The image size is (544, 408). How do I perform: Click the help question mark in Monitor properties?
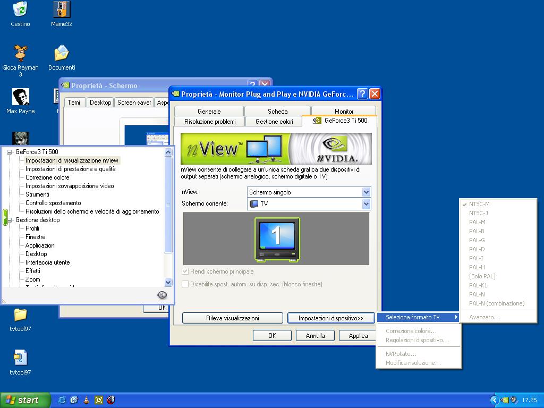[362, 93]
